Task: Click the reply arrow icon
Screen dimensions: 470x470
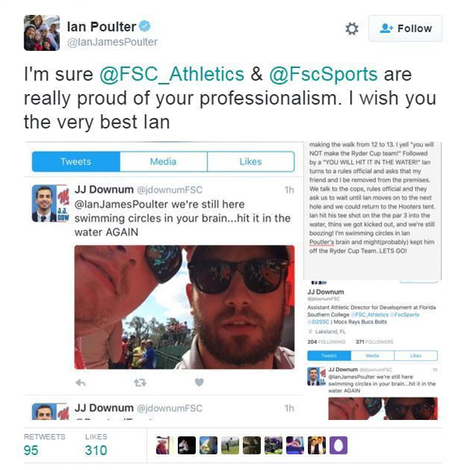Action: [81, 382]
